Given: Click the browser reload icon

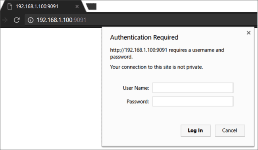Looking at the screenshot, I should (x=17, y=20).
